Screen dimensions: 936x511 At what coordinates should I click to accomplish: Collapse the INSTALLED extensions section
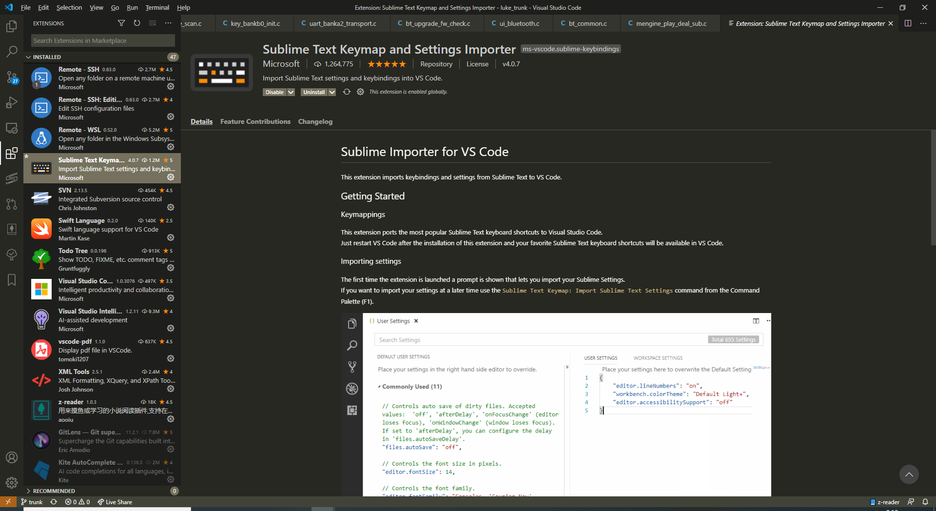tap(102, 57)
